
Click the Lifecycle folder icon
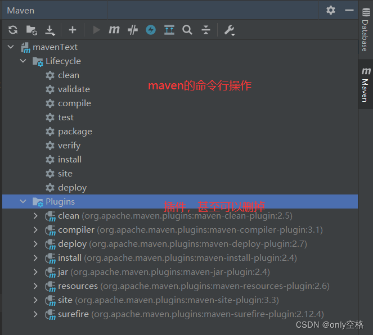point(38,61)
